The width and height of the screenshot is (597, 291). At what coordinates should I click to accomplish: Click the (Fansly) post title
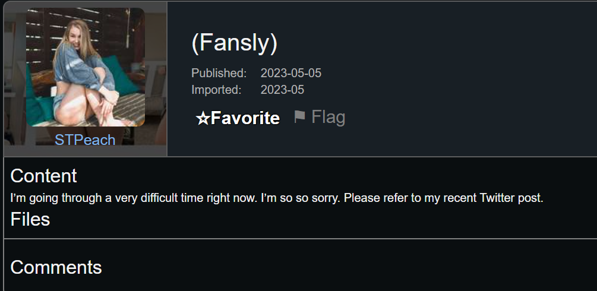click(235, 43)
